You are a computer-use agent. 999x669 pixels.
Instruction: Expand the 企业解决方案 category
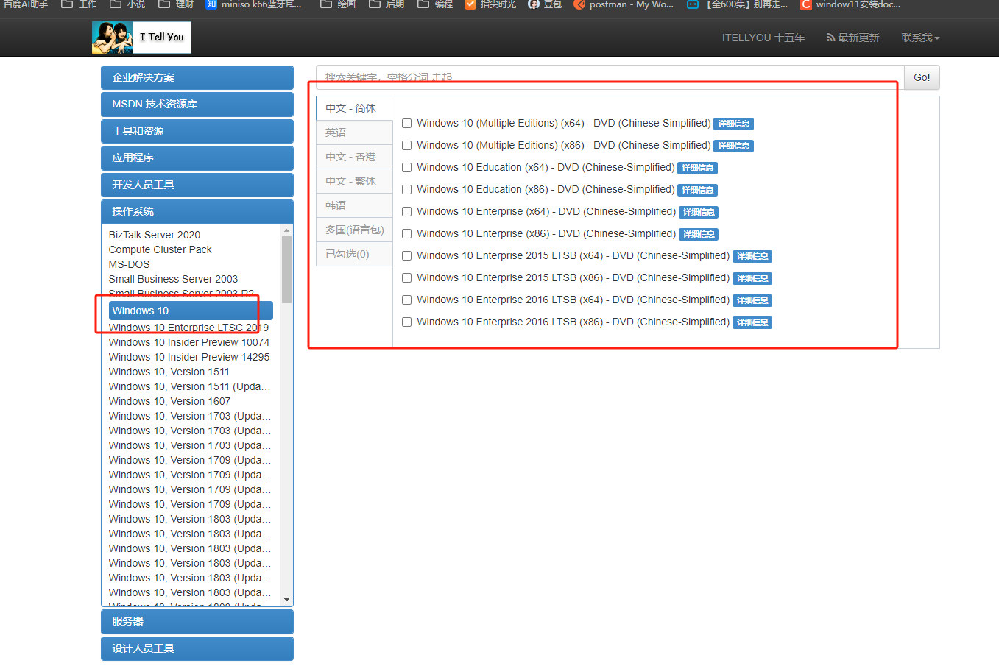pyautogui.click(x=197, y=77)
